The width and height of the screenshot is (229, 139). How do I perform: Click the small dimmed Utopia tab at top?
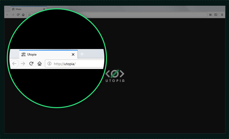tap(29, 9)
